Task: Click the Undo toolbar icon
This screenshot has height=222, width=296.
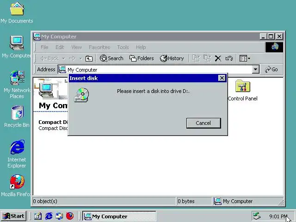Action: click(229, 59)
